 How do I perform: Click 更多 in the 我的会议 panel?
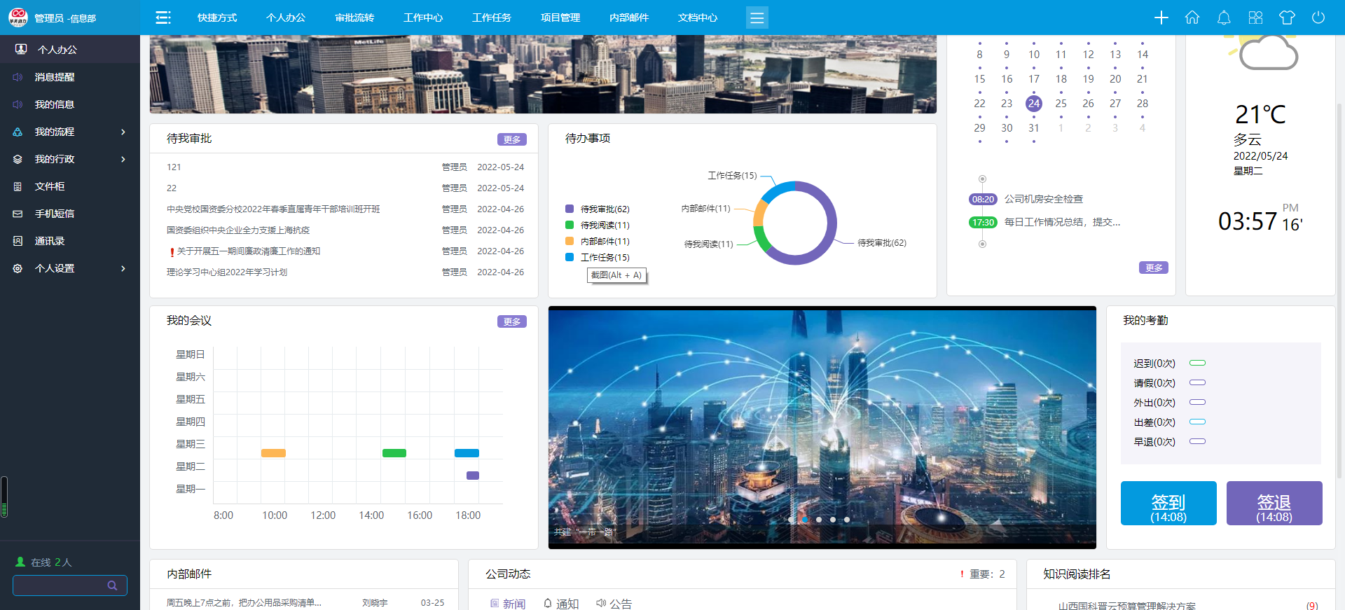click(x=511, y=322)
